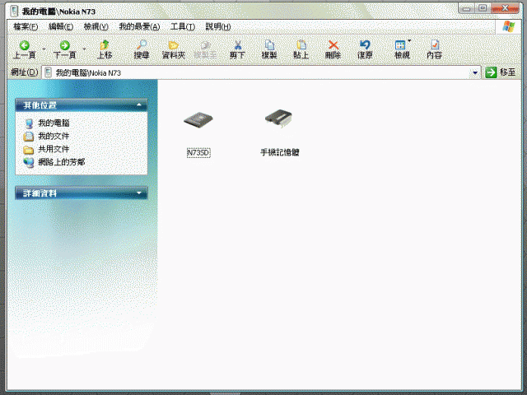Open the forward button history dropdown arrow

pos(84,49)
